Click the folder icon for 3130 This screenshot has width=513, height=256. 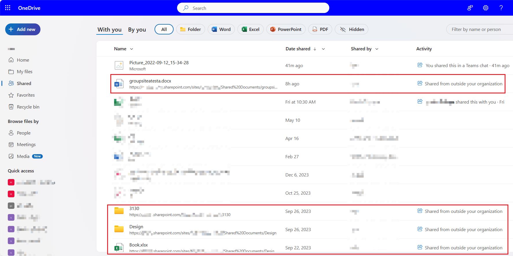[119, 211]
